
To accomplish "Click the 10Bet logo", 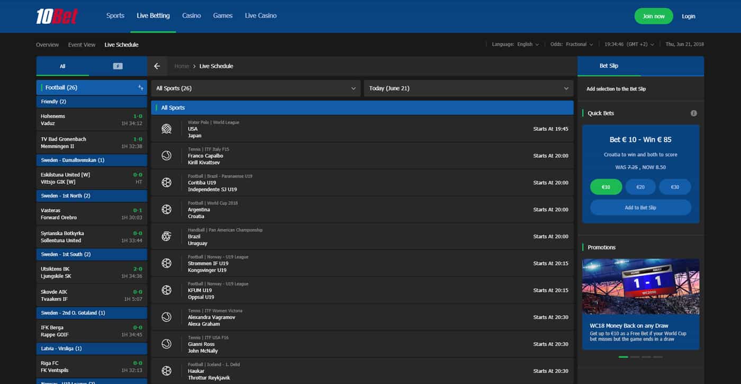I will click(x=57, y=16).
